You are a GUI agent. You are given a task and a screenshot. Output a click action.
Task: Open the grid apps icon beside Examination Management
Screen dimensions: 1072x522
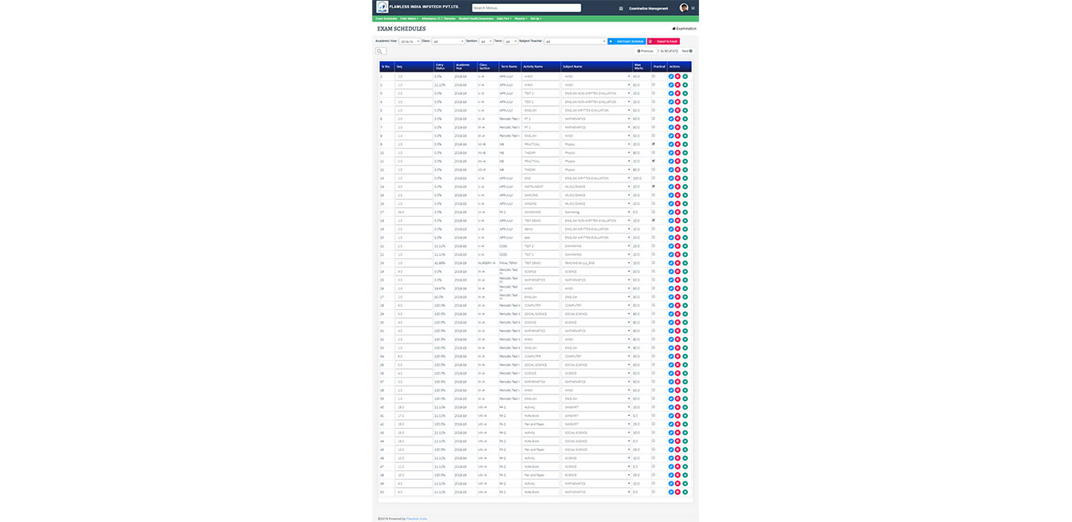pos(621,8)
